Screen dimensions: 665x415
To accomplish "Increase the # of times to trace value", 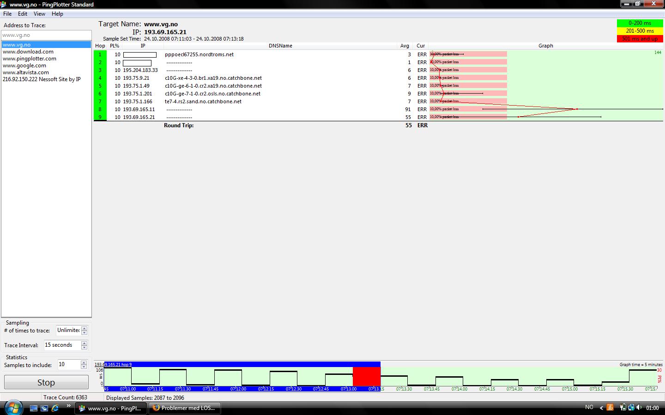I will [x=84, y=328].
